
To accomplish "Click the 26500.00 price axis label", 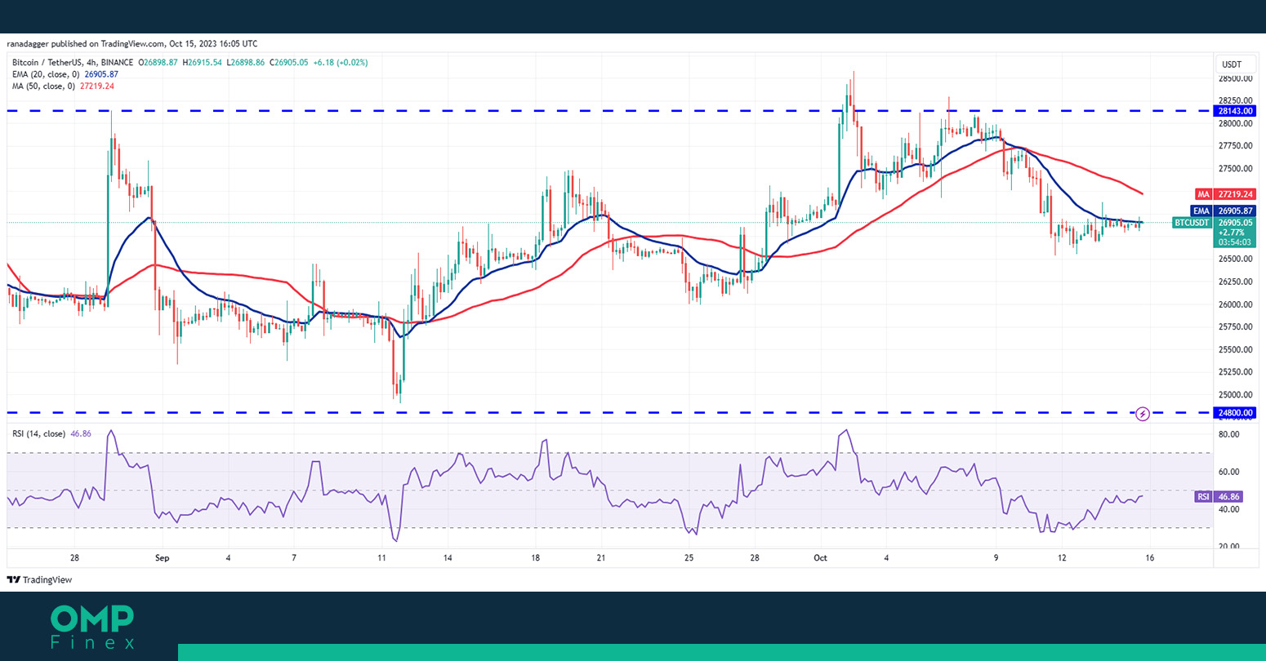I will click(x=1236, y=260).
